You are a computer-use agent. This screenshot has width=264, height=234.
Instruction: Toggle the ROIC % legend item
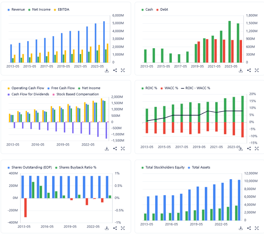click(149, 88)
